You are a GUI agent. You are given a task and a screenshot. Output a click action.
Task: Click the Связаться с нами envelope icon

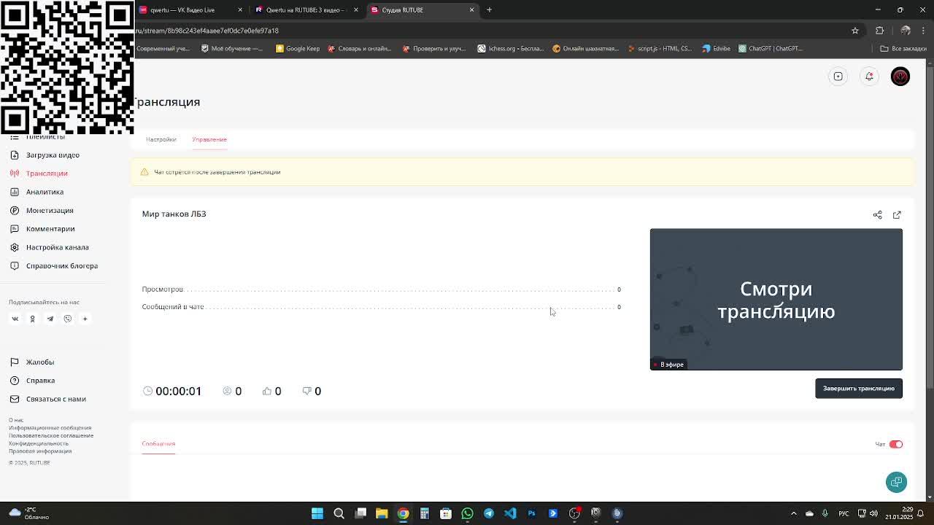tap(14, 399)
